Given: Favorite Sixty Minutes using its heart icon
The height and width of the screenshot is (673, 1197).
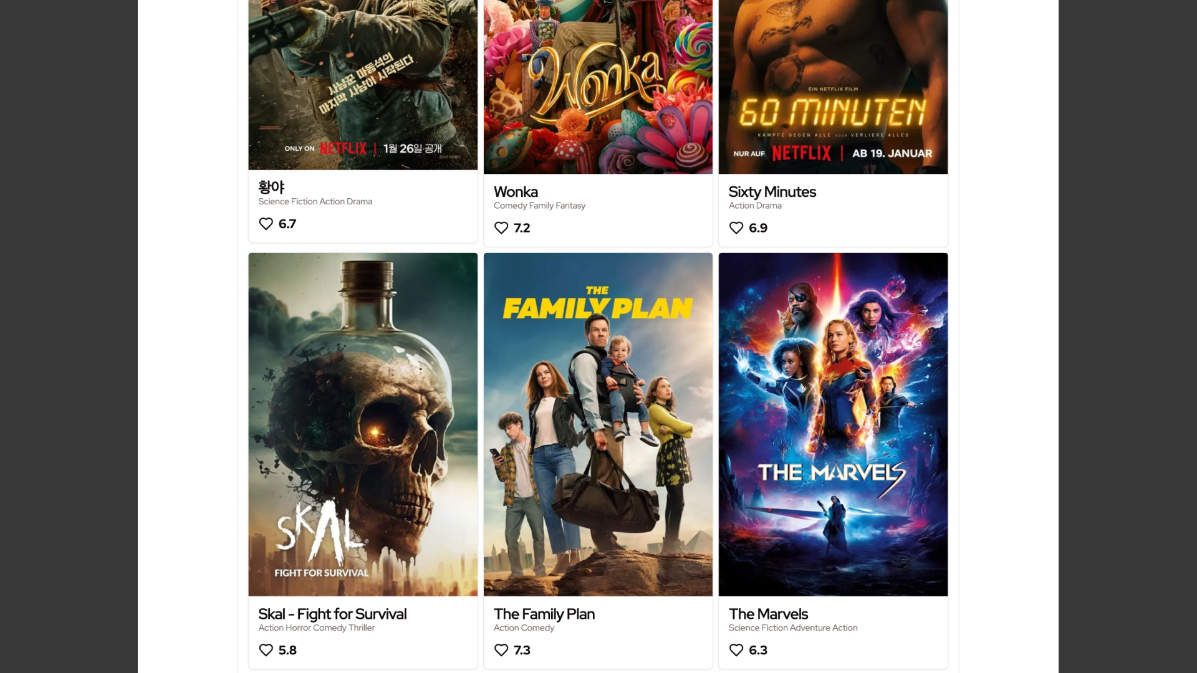Looking at the screenshot, I should [736, 228].
